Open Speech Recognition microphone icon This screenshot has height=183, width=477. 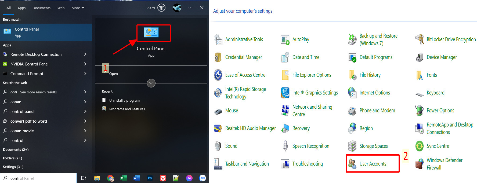tap(285, 146)
